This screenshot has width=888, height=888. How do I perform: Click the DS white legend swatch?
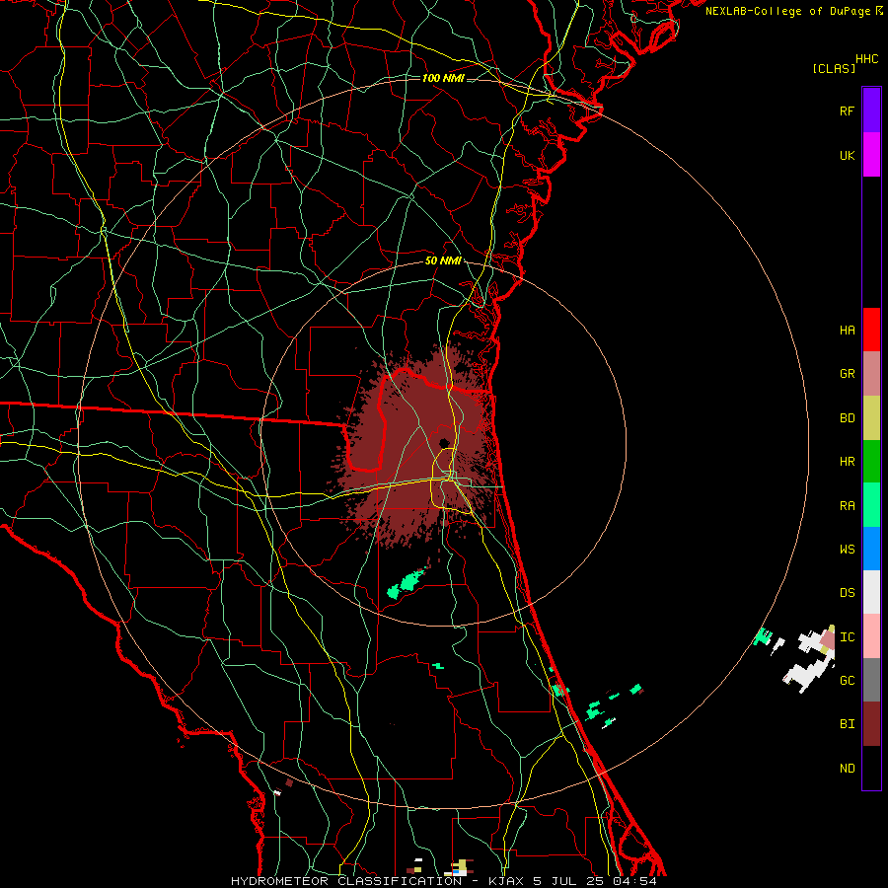click(871, 592)
